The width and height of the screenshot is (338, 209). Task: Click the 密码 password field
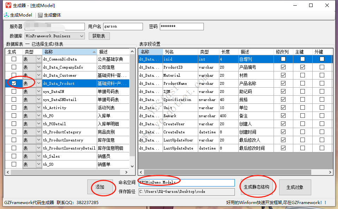pos(182,26)
